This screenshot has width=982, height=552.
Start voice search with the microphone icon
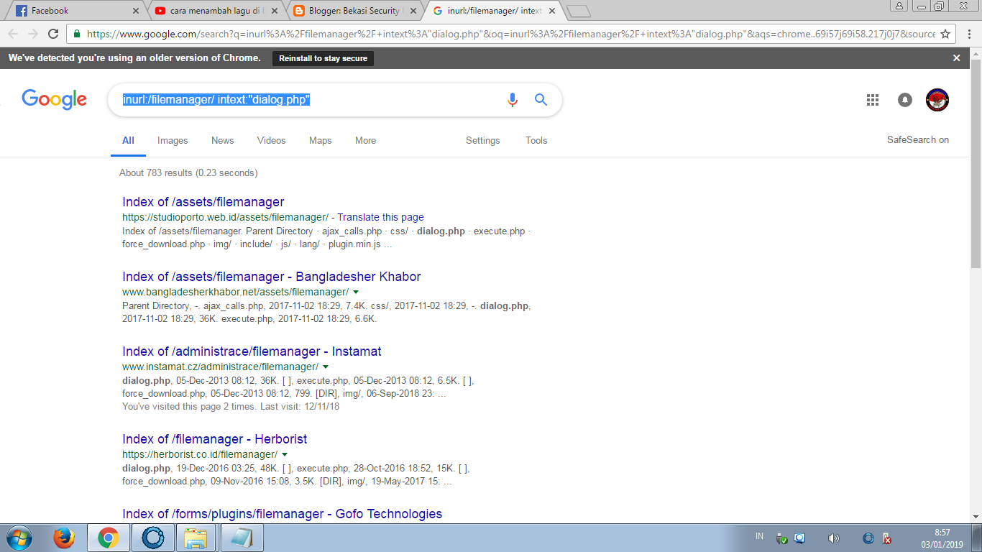click(x=513, y=100)
